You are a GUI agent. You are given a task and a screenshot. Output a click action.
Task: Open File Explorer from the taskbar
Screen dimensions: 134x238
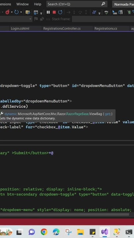click(80, 232)
